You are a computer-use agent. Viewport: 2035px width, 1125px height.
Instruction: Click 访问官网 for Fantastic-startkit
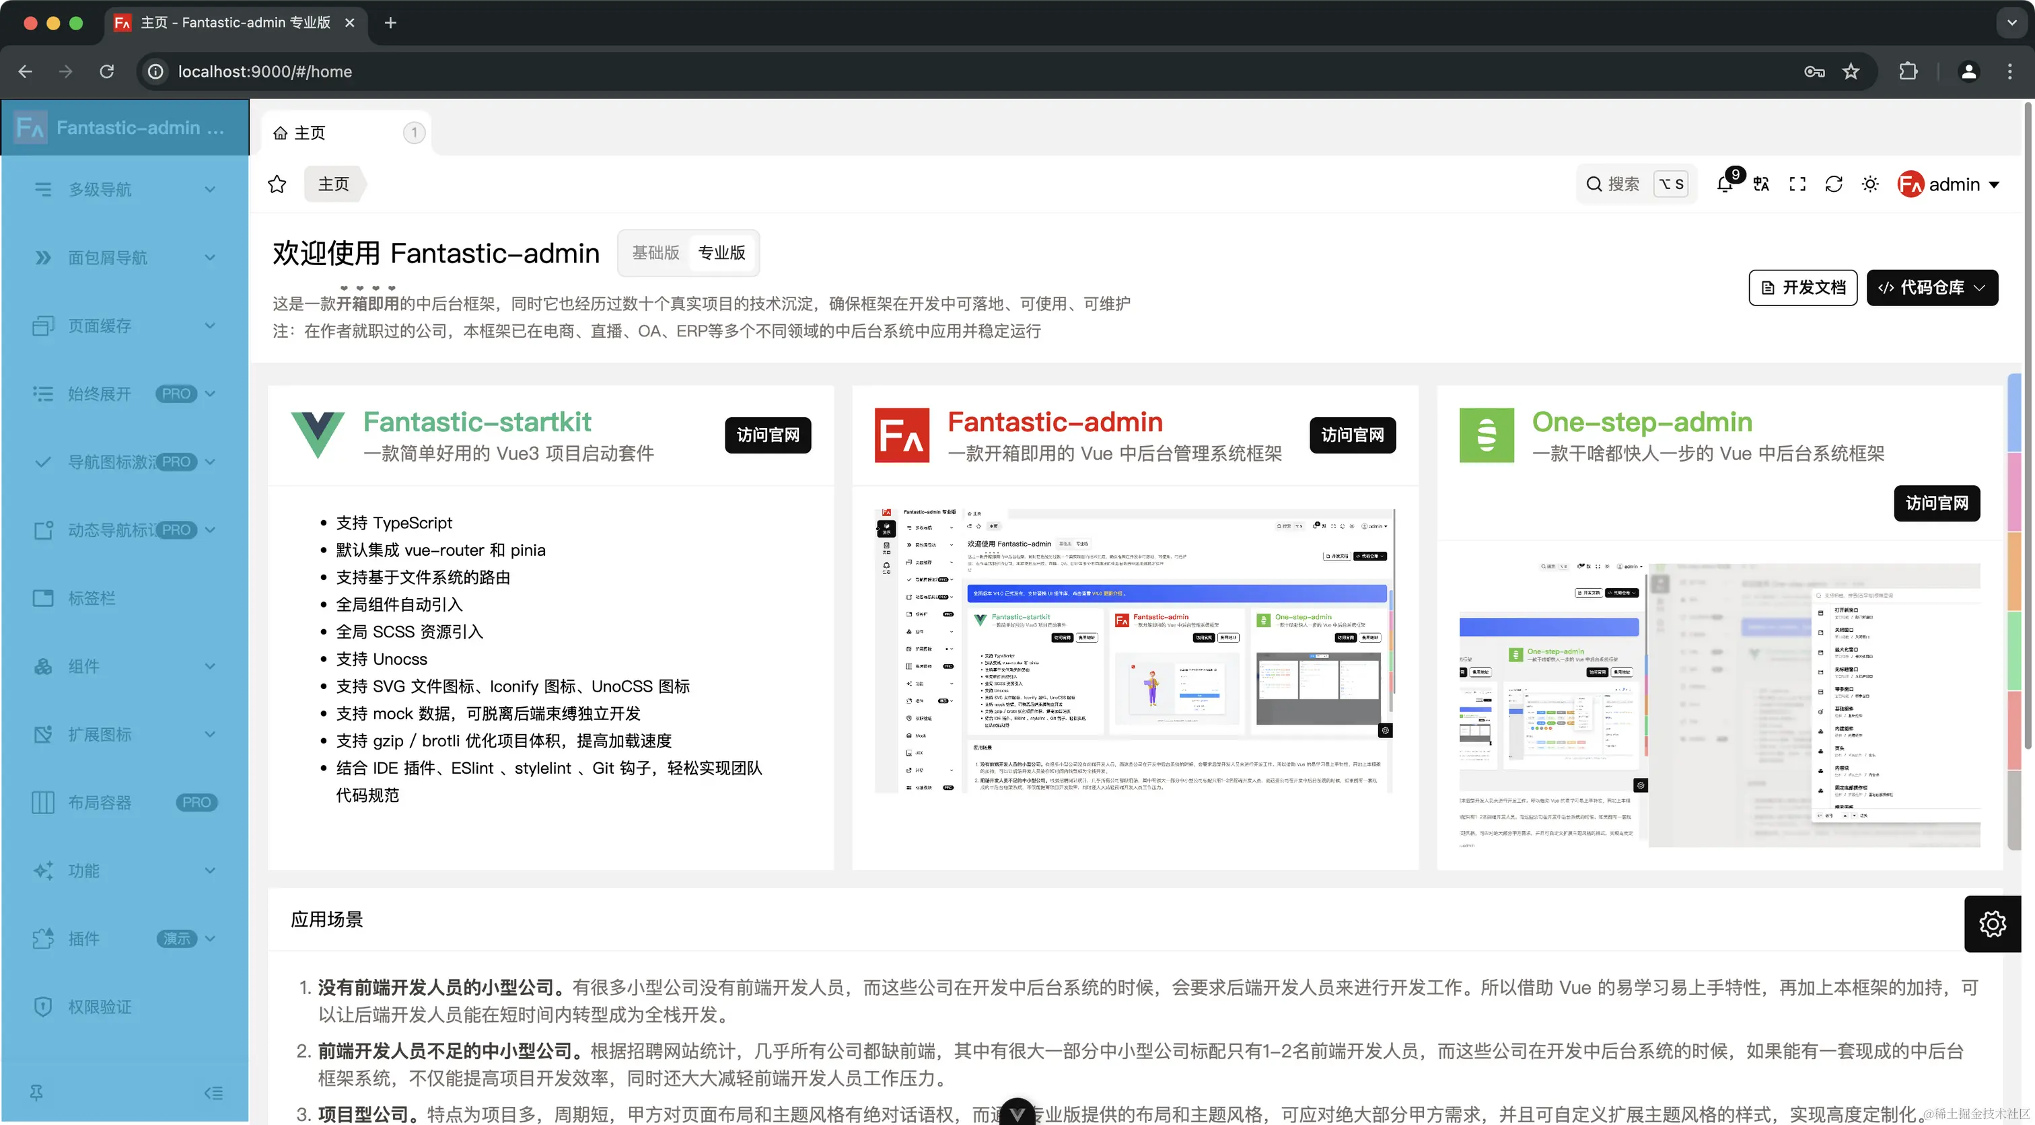tap(767, 435)
